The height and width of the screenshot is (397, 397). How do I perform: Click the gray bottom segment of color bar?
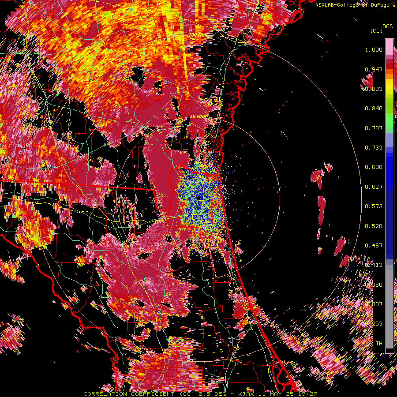click(390, 307)
